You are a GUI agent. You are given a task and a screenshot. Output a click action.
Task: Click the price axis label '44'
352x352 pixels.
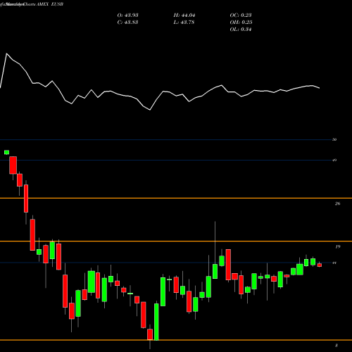tap(334, 263)
